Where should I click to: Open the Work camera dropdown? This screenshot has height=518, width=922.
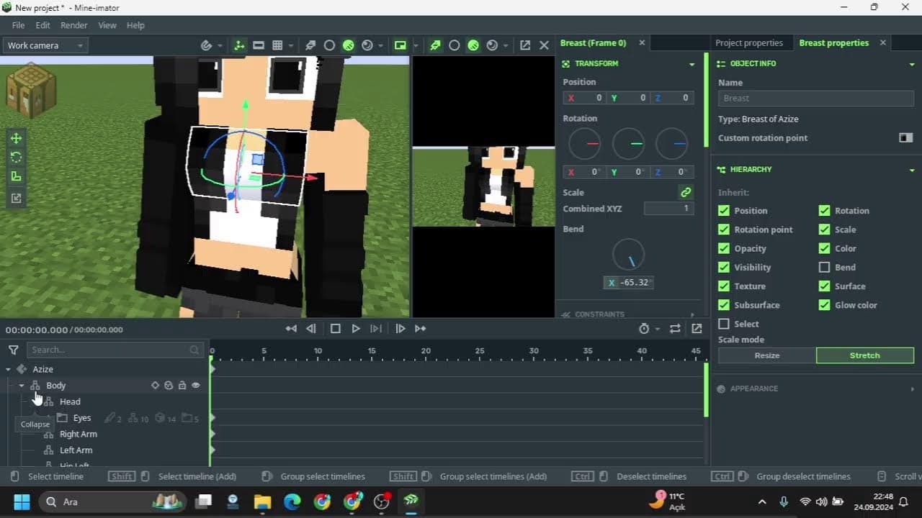tap(45, 45)
